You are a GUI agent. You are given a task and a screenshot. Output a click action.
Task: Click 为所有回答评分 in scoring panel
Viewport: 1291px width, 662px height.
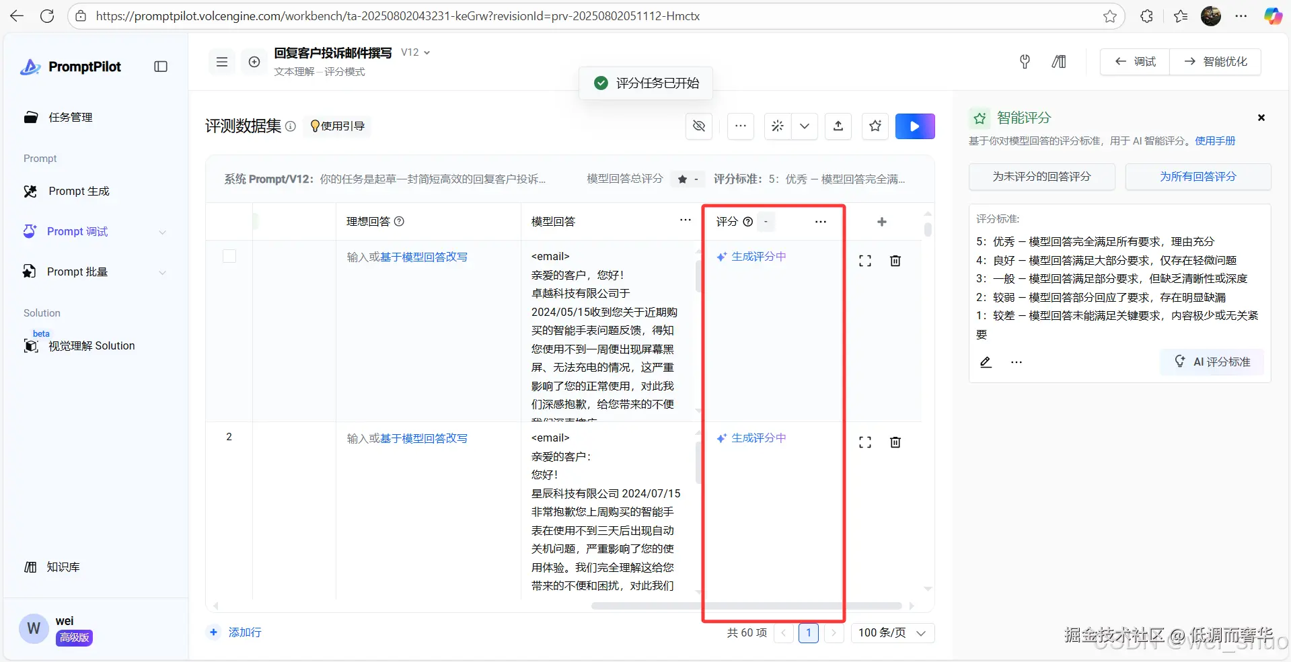pos(1198,176)
